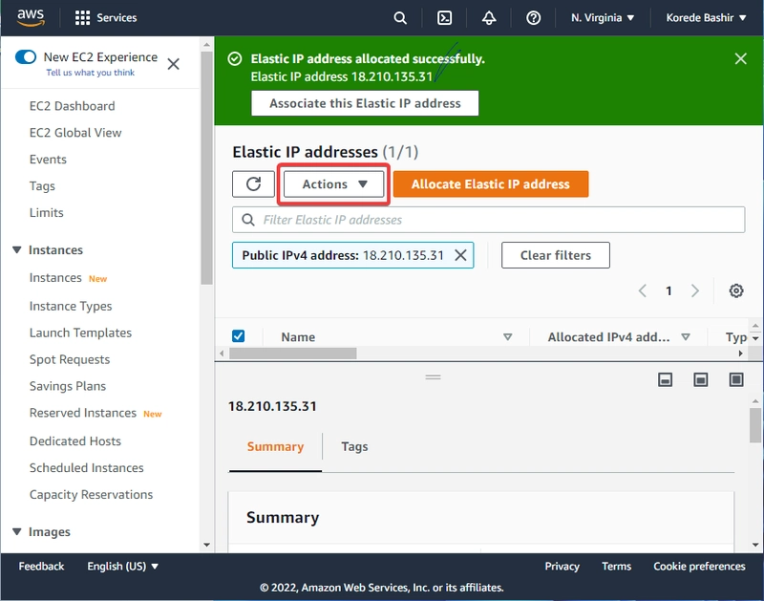The width and height of the screenshot is (764, 601).
Task: Go to the next page of results
Action: point(695,291)
